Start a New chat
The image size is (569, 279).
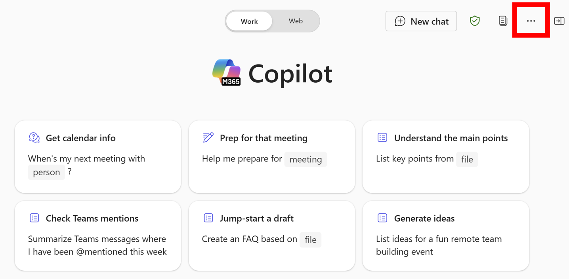421,21
